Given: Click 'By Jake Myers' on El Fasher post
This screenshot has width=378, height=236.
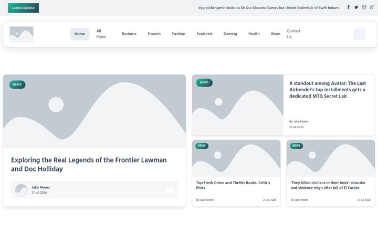Looking at the screenshot, I should point(299,200).
